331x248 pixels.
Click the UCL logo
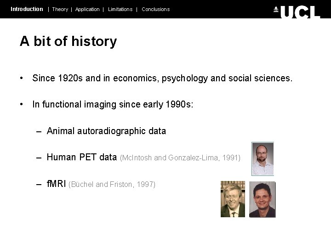[297, 12]
